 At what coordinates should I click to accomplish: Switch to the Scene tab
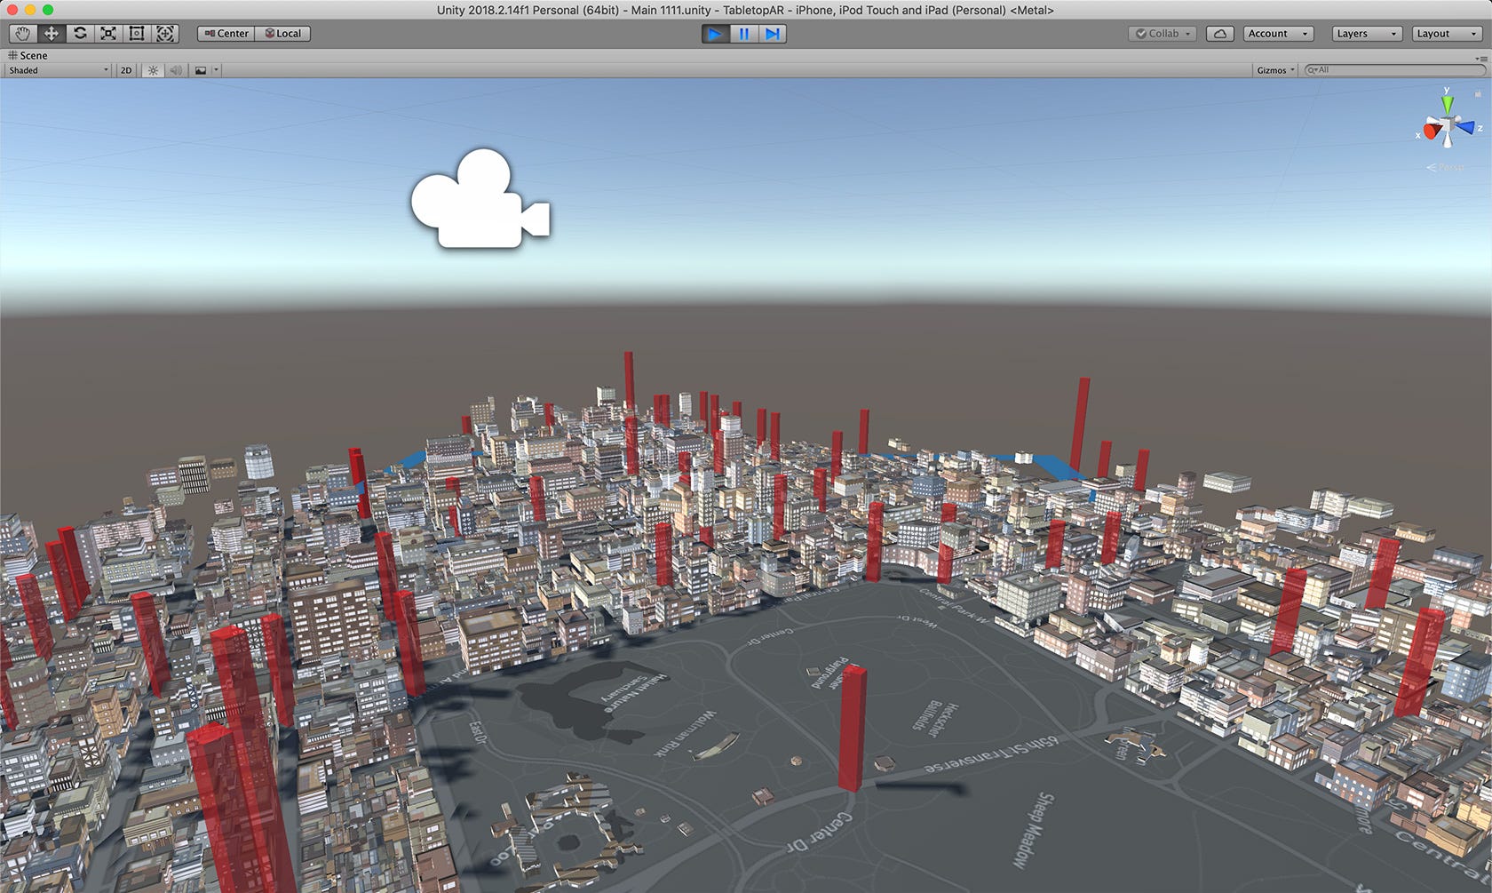tap(28, 55)
